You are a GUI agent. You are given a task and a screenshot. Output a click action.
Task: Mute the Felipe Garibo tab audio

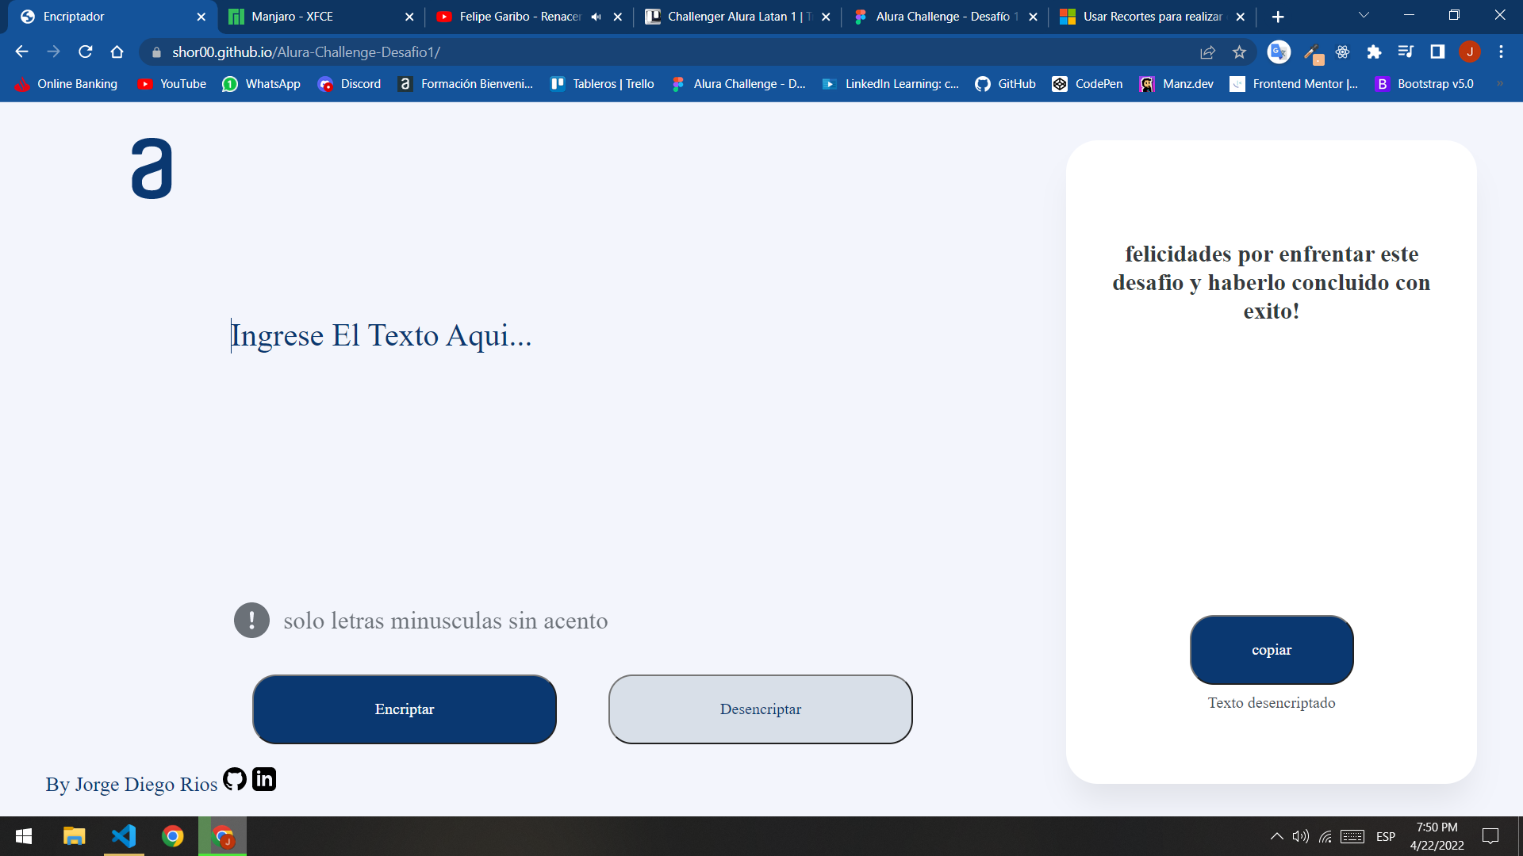(x=596, y=16)
